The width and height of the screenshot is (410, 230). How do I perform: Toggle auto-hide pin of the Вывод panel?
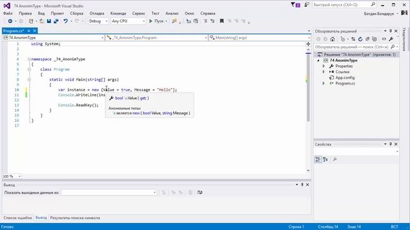point(302,185)
